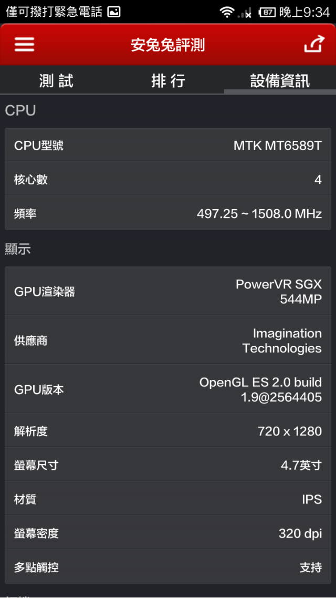Open the hamburger menu icon

click(x=24, y=45)
